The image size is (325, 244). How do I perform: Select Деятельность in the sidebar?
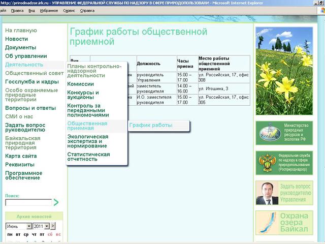(x=24, y=65)
